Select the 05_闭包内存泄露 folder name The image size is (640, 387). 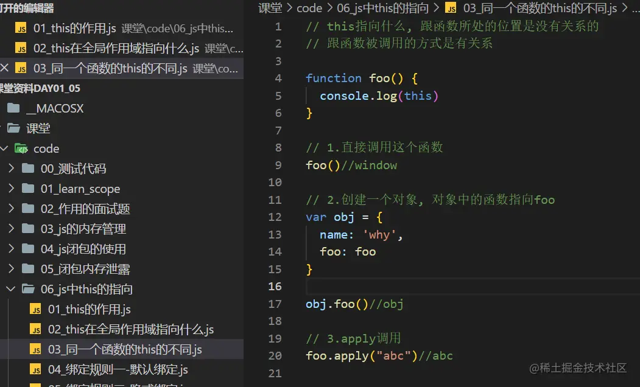pos(85,269)
